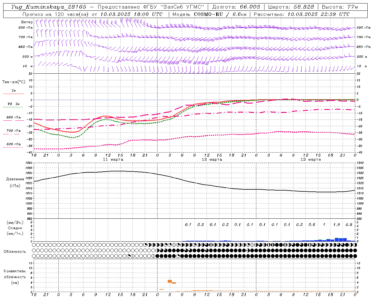Click the Широта: 58.828 header value
The height and width of the screenshot is (297, 372).
point(291,7)
